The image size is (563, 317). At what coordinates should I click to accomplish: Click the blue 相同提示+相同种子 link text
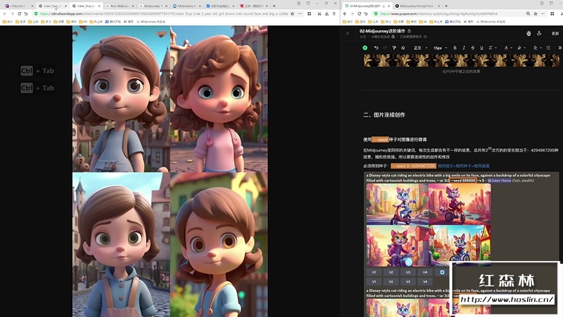463,166
